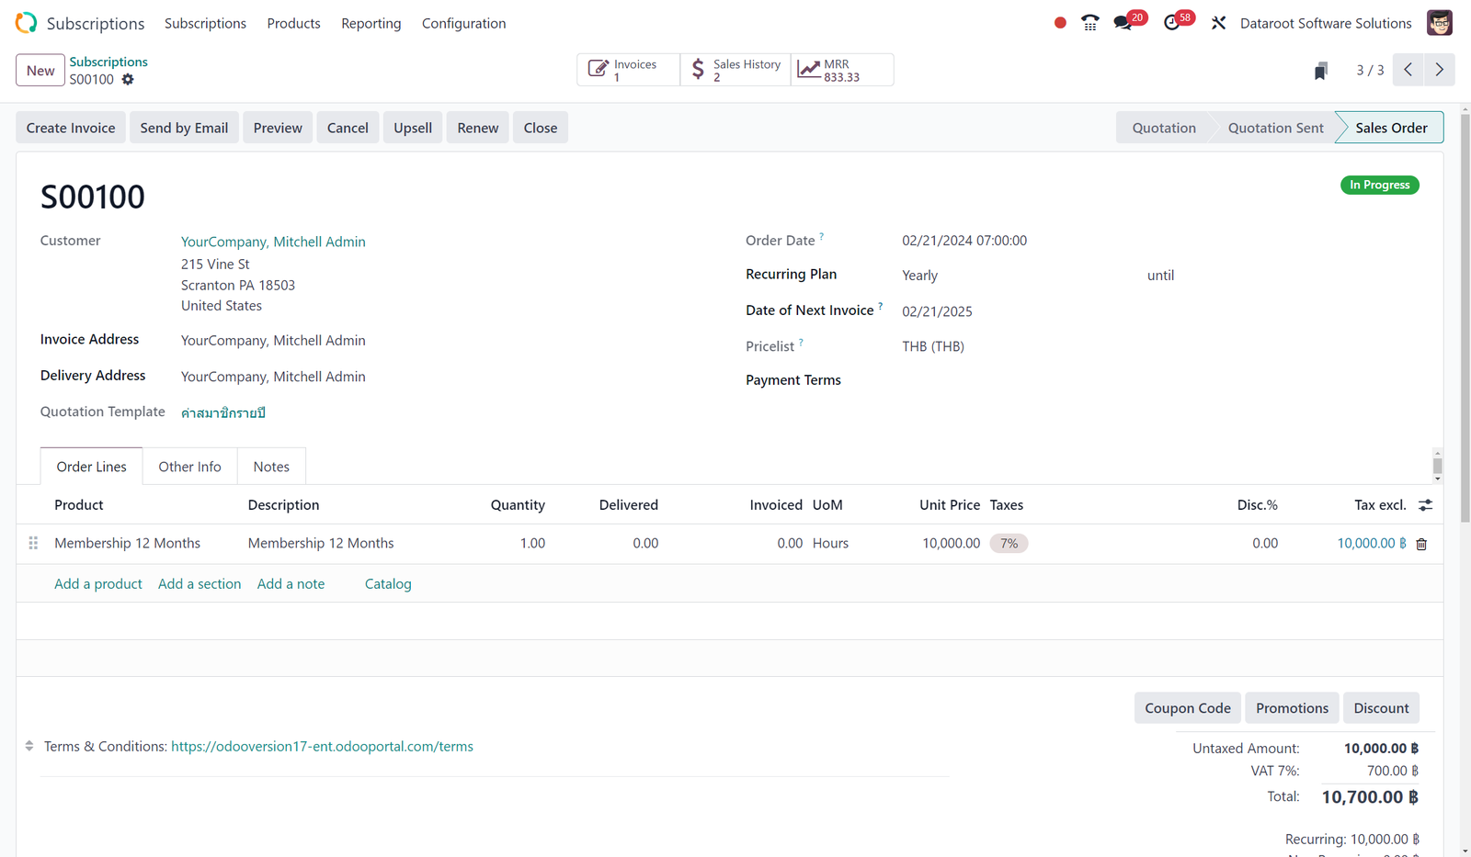
Task: Go to the previous record arrow
Action: 1408,70
